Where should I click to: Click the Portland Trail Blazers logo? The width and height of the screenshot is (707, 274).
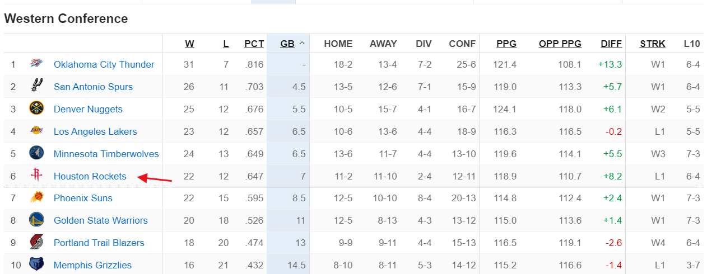(36, 243)
